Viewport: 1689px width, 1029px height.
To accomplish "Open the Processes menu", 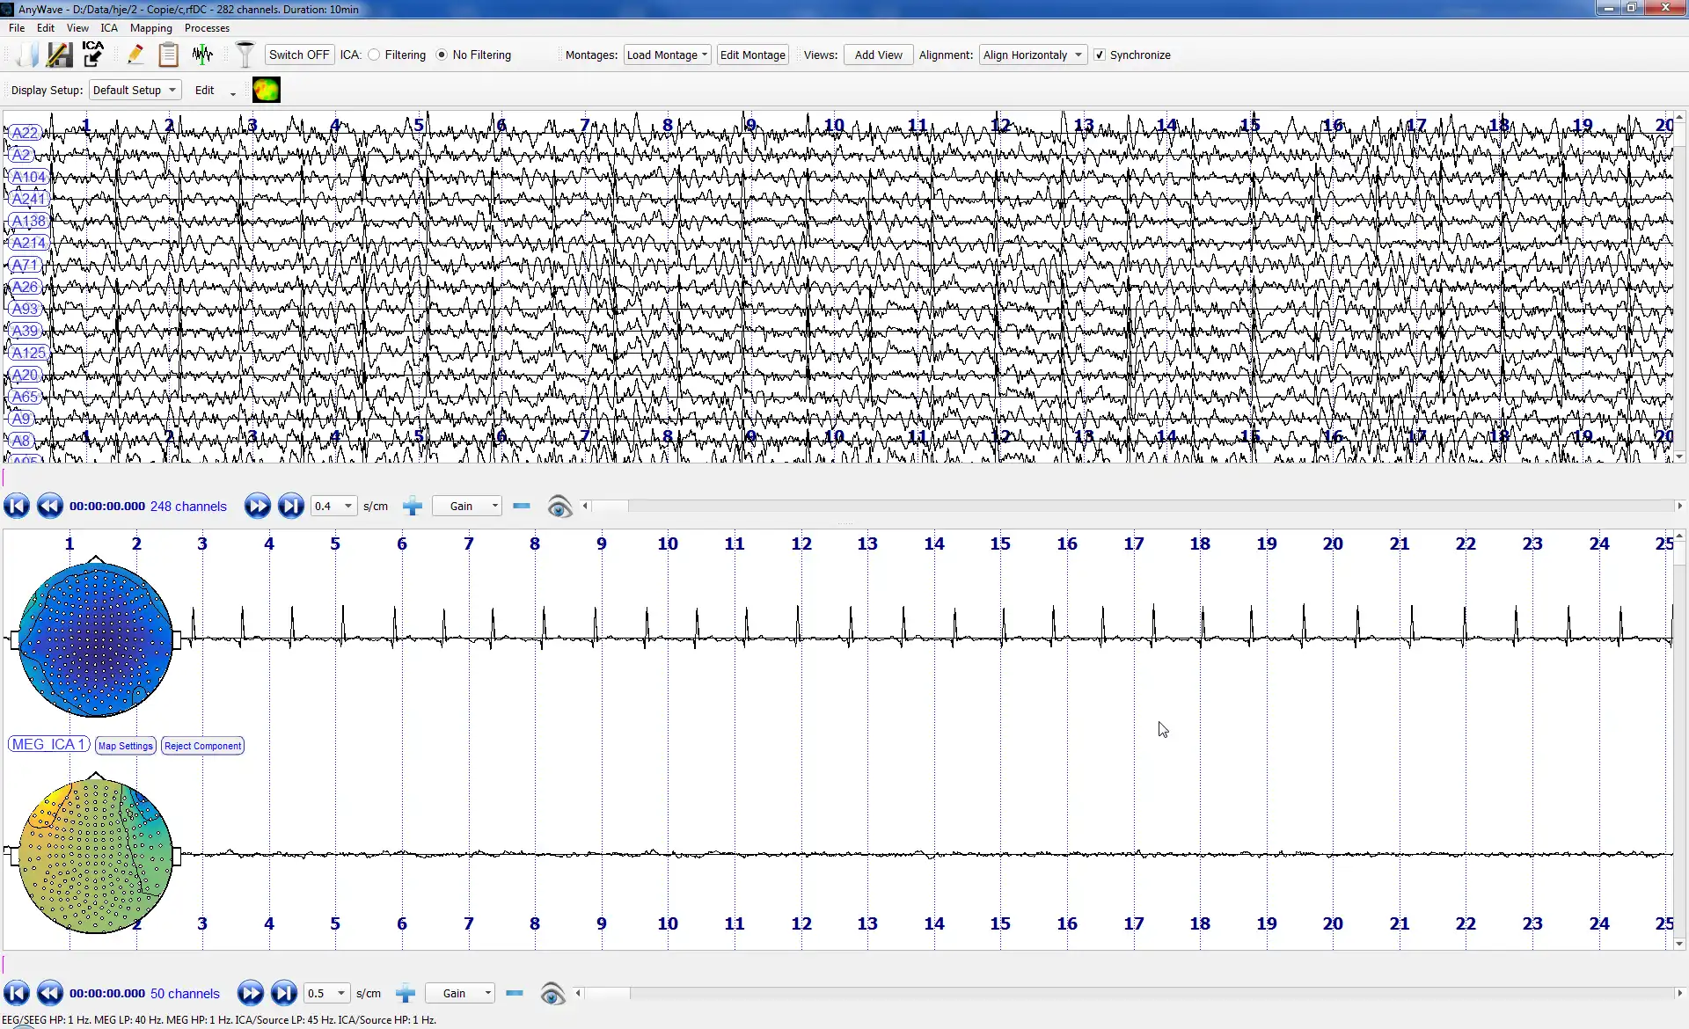I will coord(207,26).
